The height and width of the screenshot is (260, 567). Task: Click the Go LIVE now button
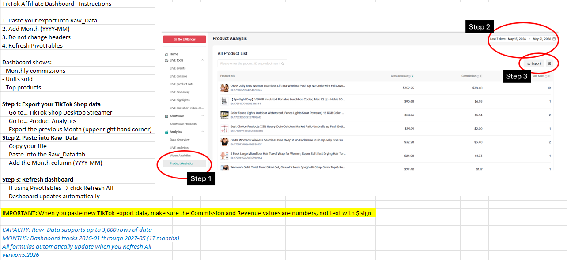[184, 39]
